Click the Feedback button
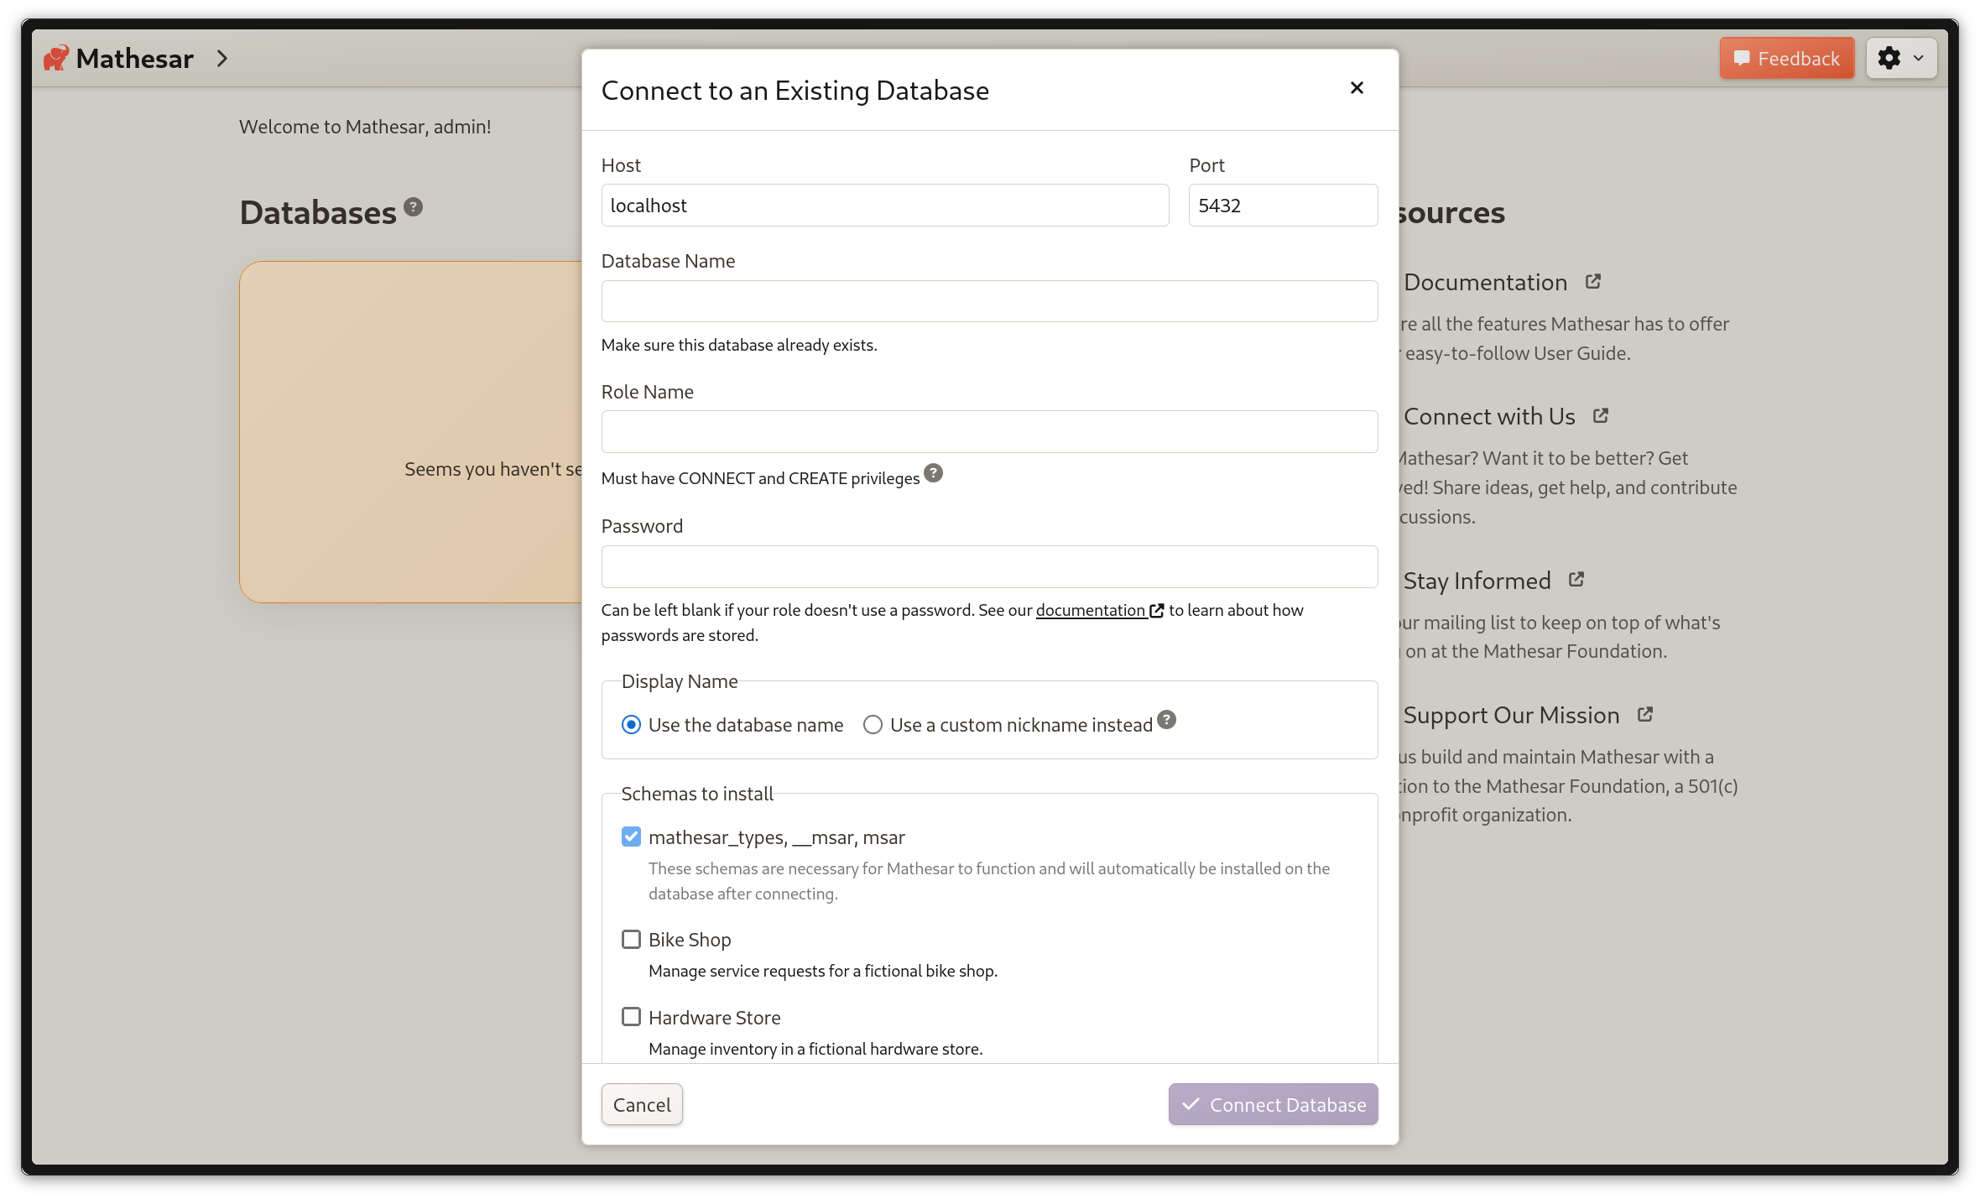1980x1199 pixels. [1786, 59]
